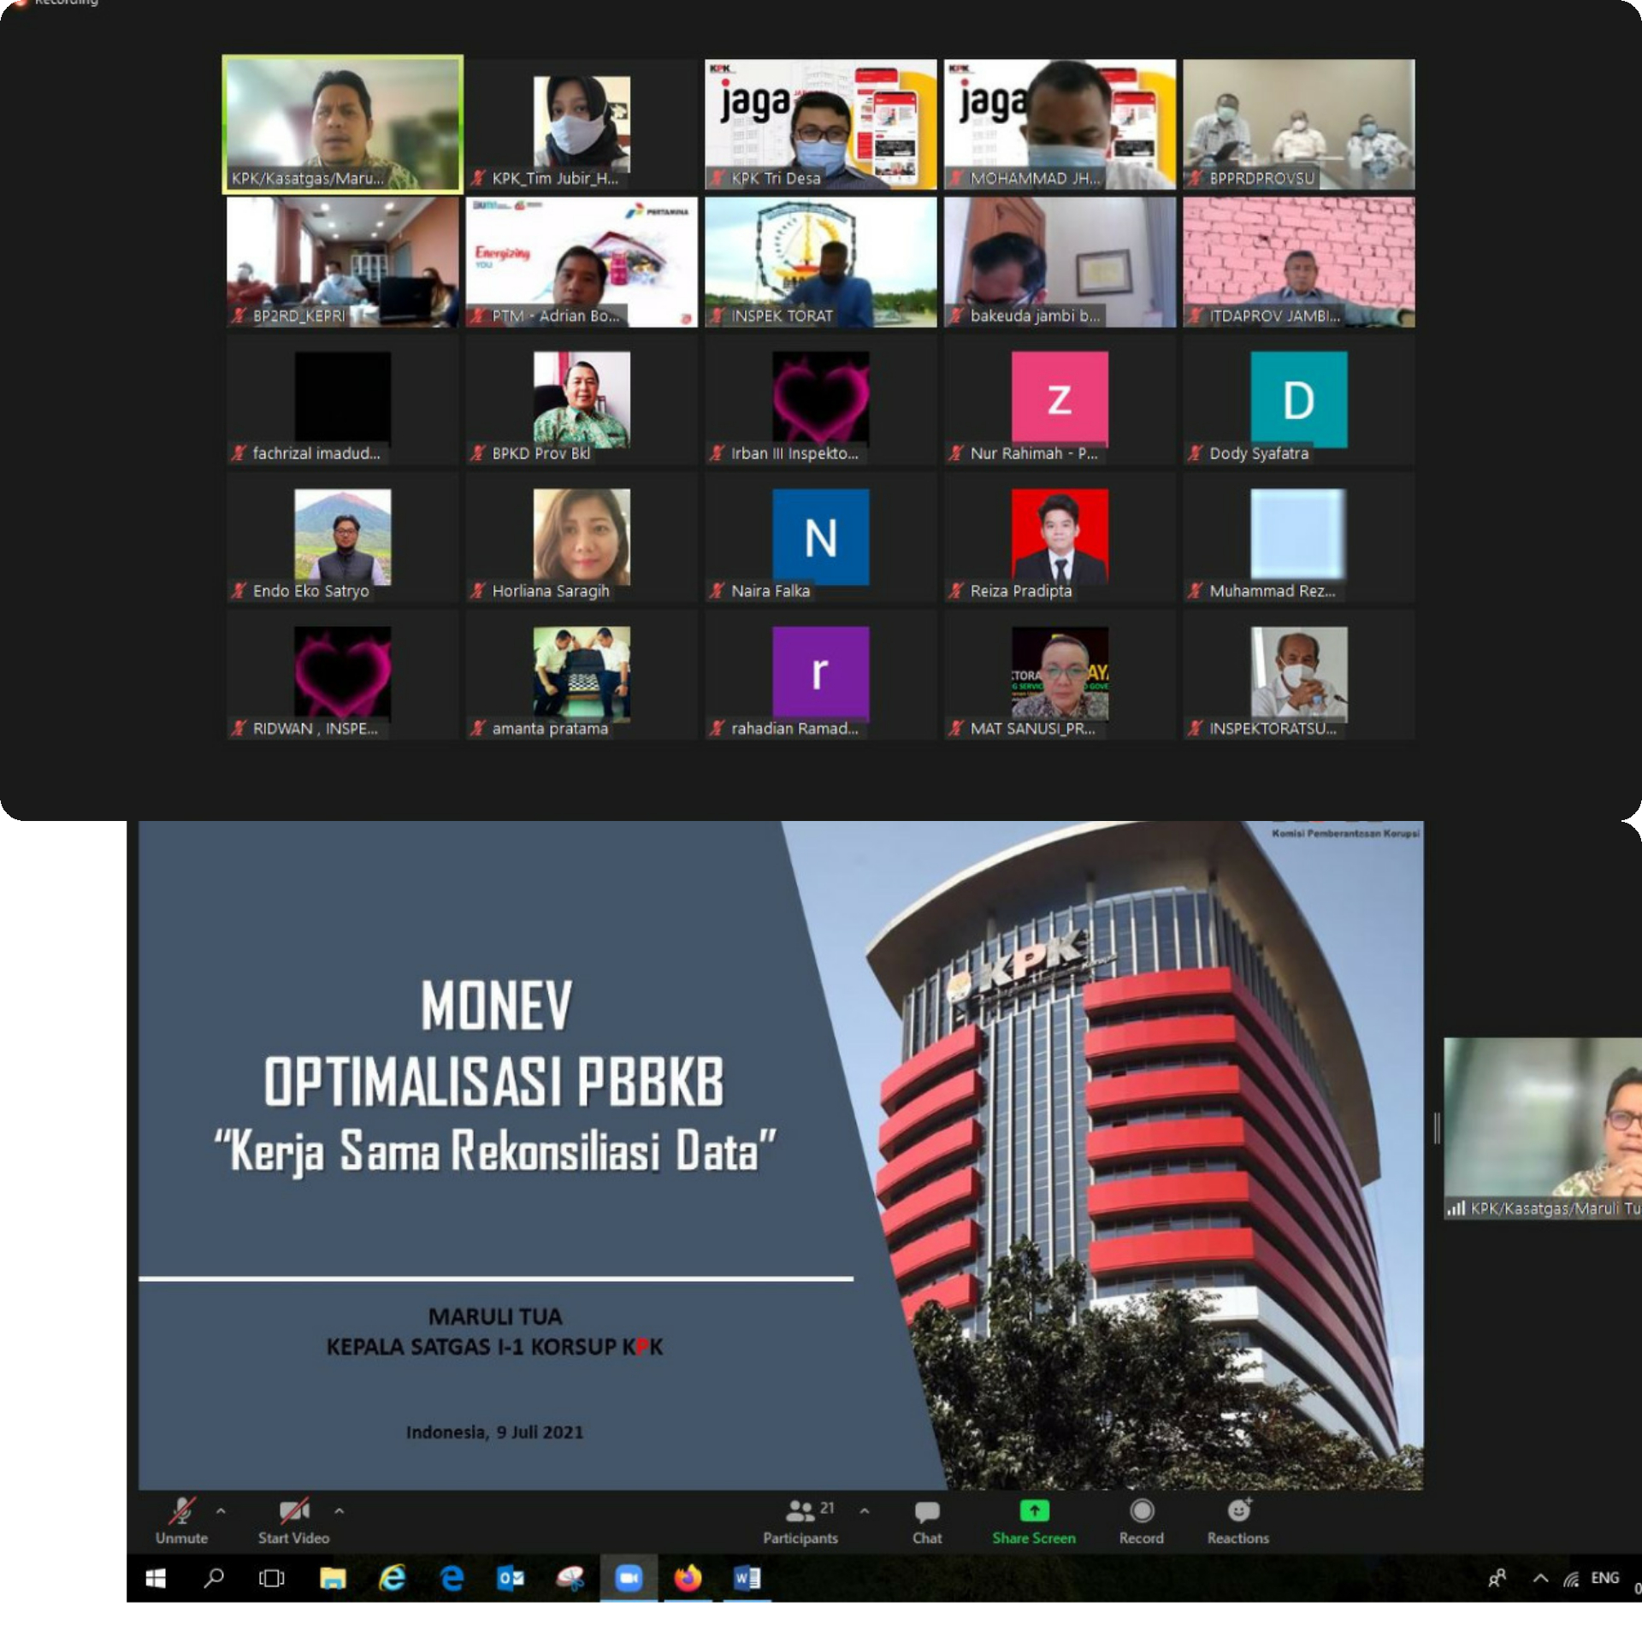Viewport: 1642px width, 1642px height.
Task: Select the PTM - Adrian Bo... video tile
Action: pyautogui.click(x=582, y=262)
